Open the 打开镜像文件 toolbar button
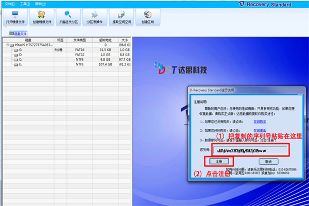The image size is (309, 206). click(x=15, y=17)
